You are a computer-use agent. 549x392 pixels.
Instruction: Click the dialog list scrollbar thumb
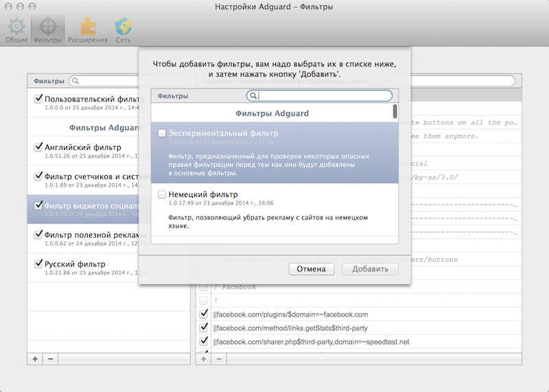[x=395, y=111]
